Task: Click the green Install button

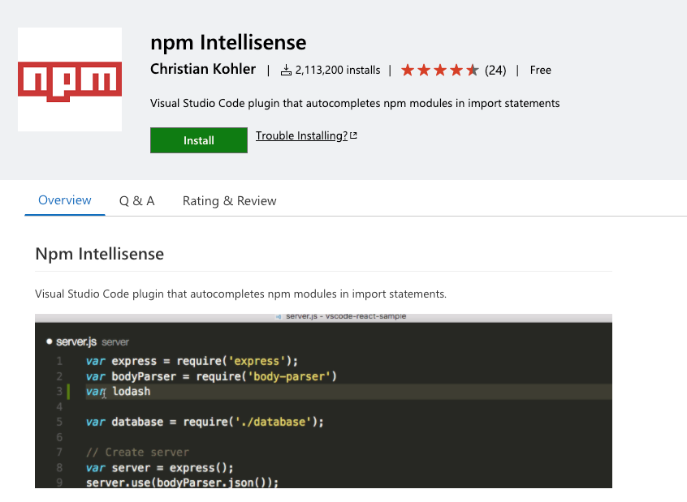Action: 198,140
